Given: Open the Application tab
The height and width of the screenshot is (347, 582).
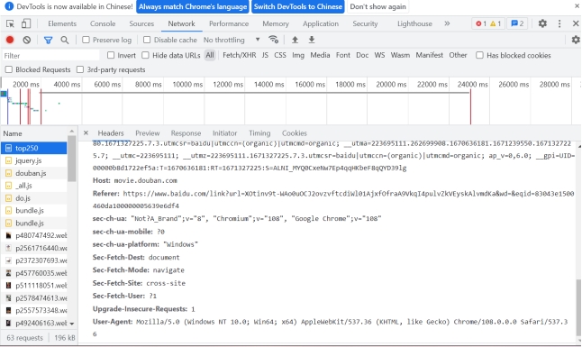Looking at the screenshot, I should click(321, 23).
